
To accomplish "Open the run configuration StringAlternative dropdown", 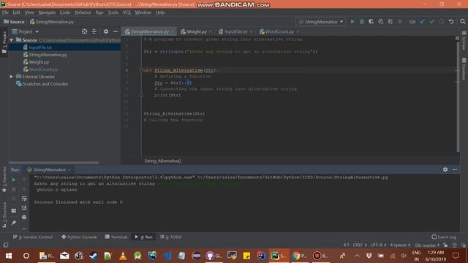I will tap(320, 21).
